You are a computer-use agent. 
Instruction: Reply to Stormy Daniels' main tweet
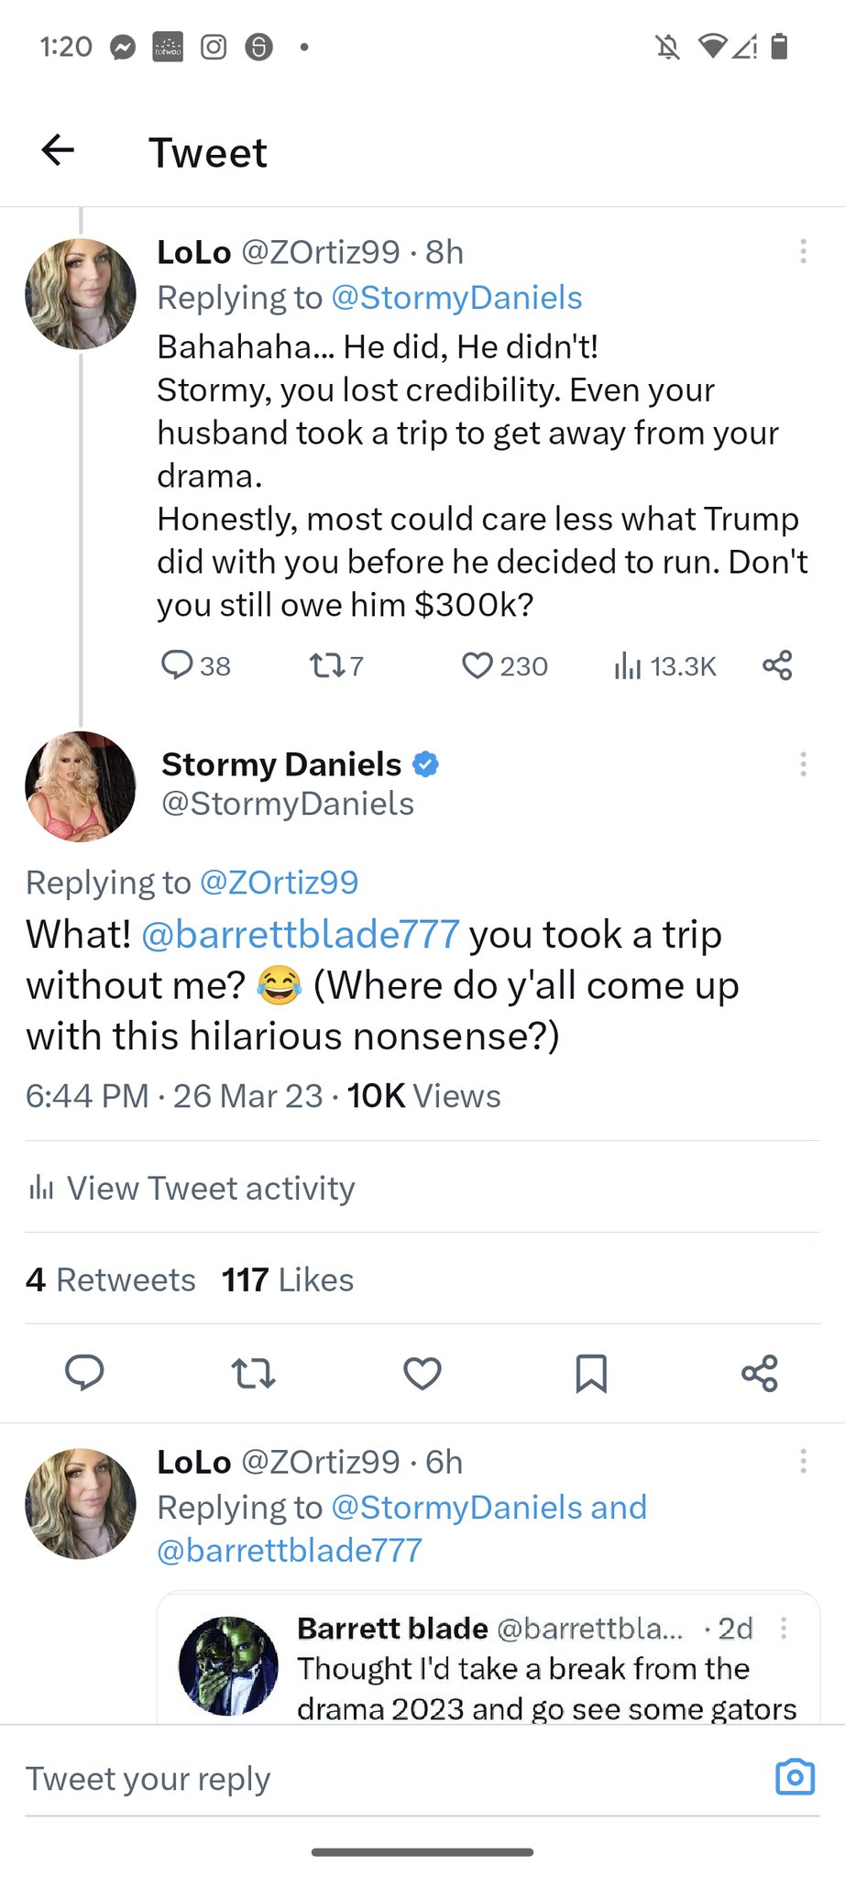[x=84, y=1373]
